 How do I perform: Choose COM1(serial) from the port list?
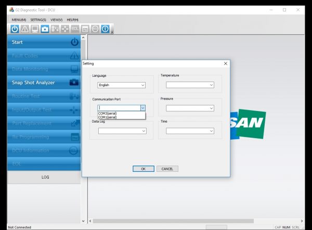pos(121,117)
